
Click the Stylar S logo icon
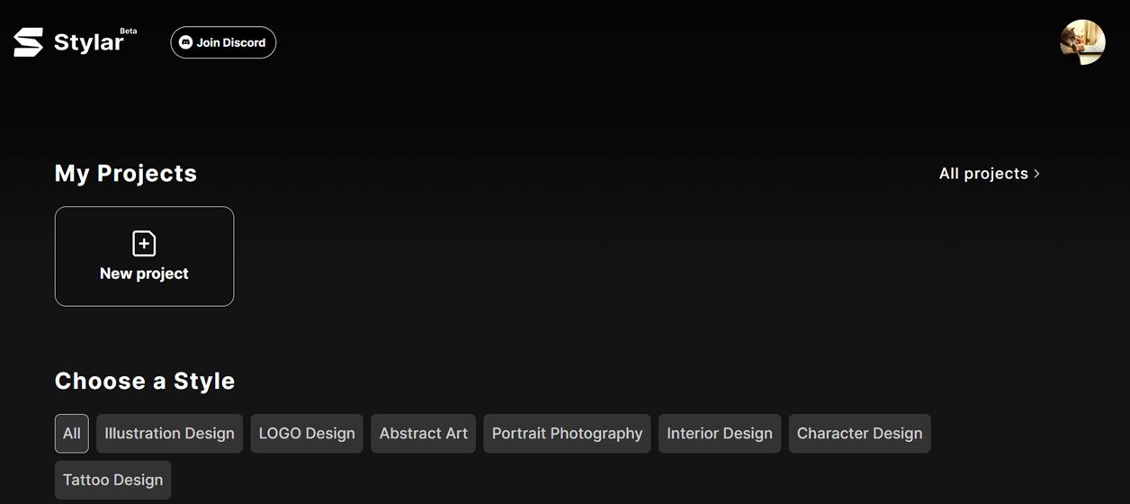pyautogui.click(x=29, y=42)
